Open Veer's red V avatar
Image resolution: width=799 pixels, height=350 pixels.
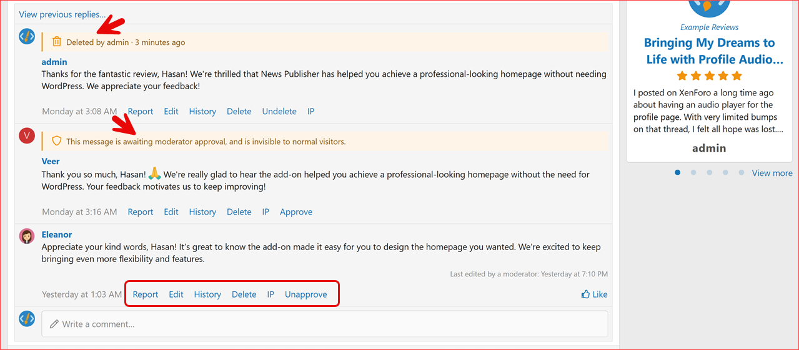[x=27, y=135]
